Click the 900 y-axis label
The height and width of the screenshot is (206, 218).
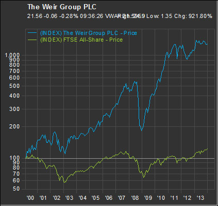click(15, 60)
